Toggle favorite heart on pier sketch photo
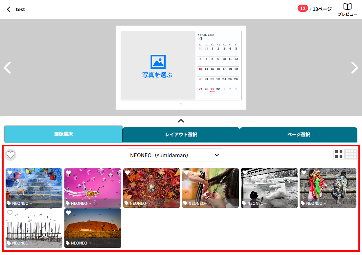 (x=10, y=213)
